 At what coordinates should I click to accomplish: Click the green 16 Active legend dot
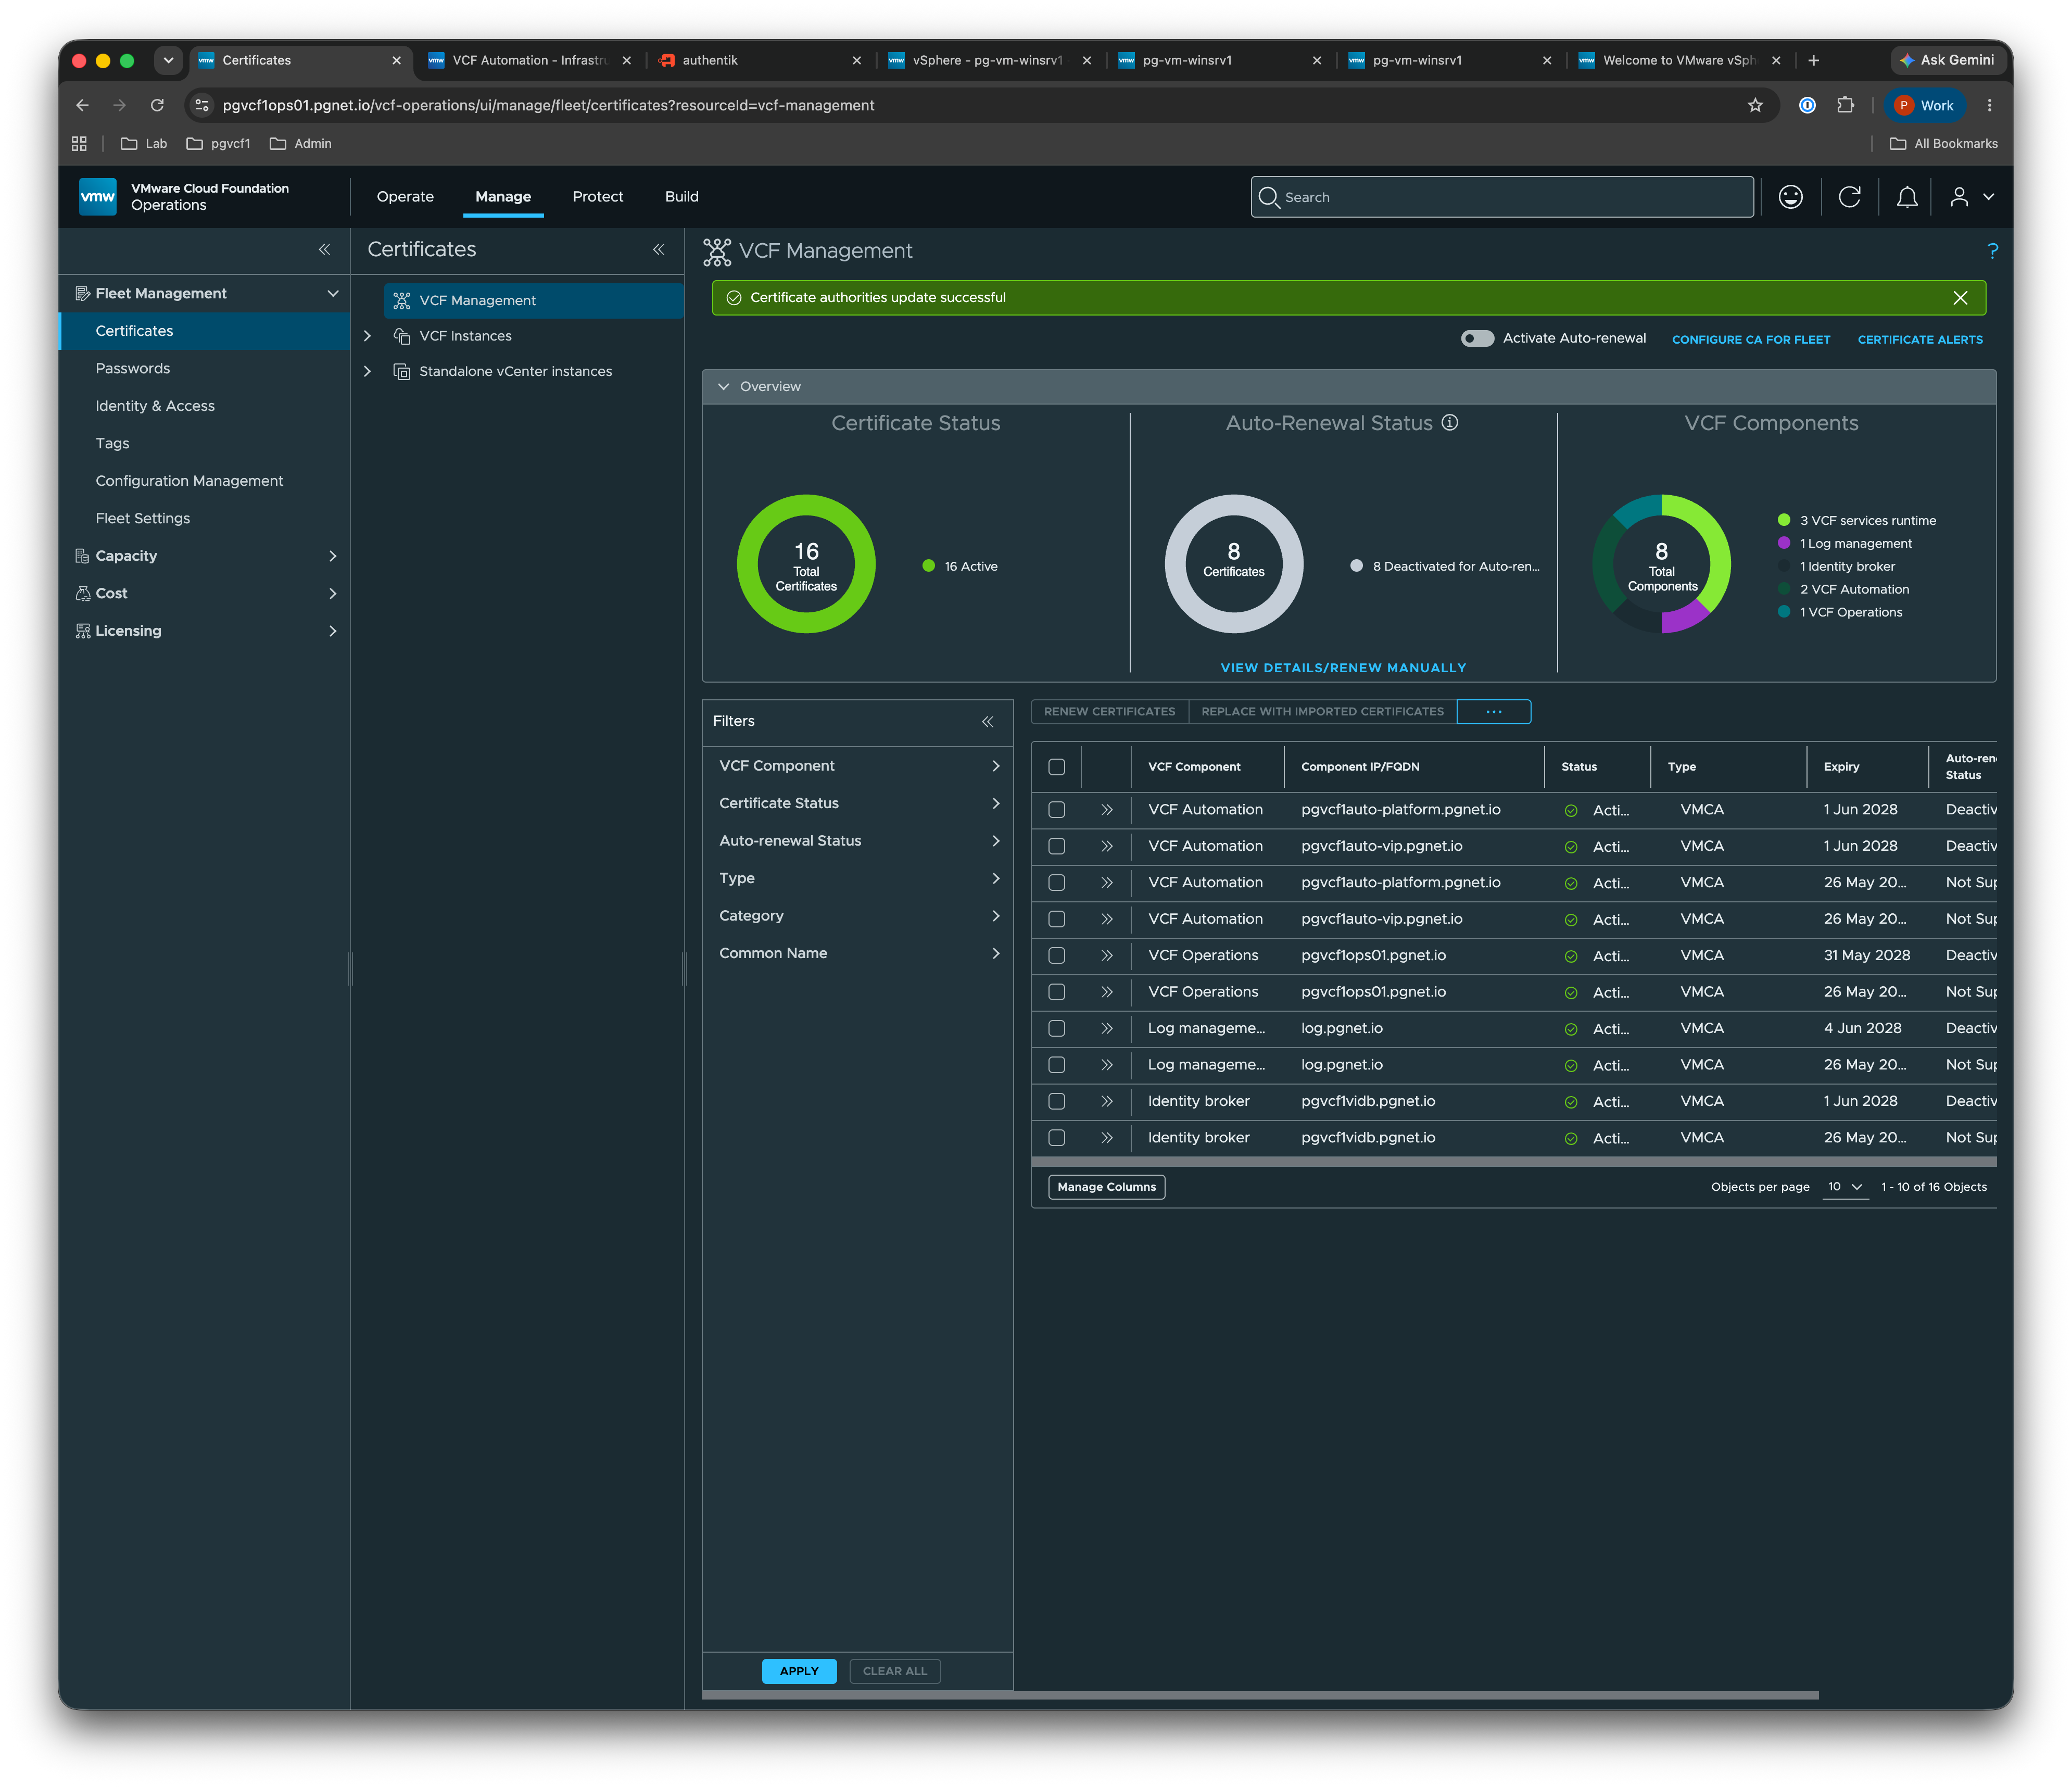[928, 566]
